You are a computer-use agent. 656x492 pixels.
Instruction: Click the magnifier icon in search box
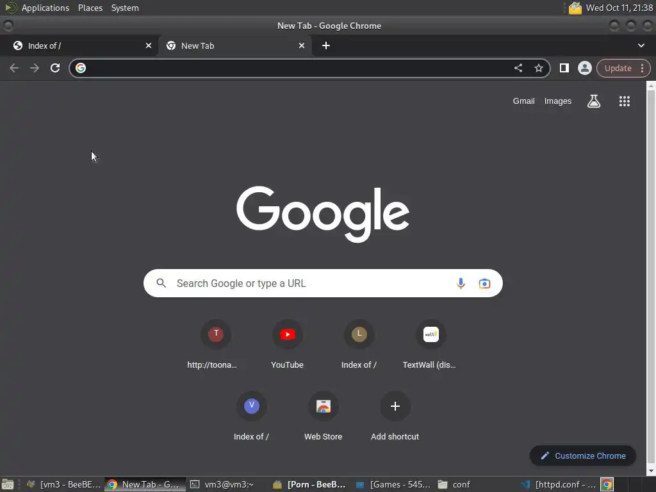[161, 283]
